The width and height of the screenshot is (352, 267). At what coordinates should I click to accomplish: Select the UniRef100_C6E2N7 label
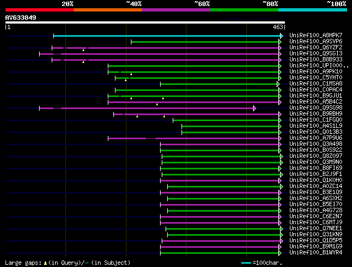[x=316, y=217]
